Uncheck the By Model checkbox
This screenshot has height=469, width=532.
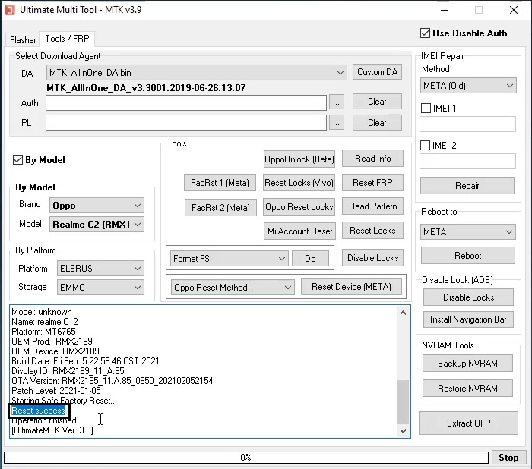17,159
